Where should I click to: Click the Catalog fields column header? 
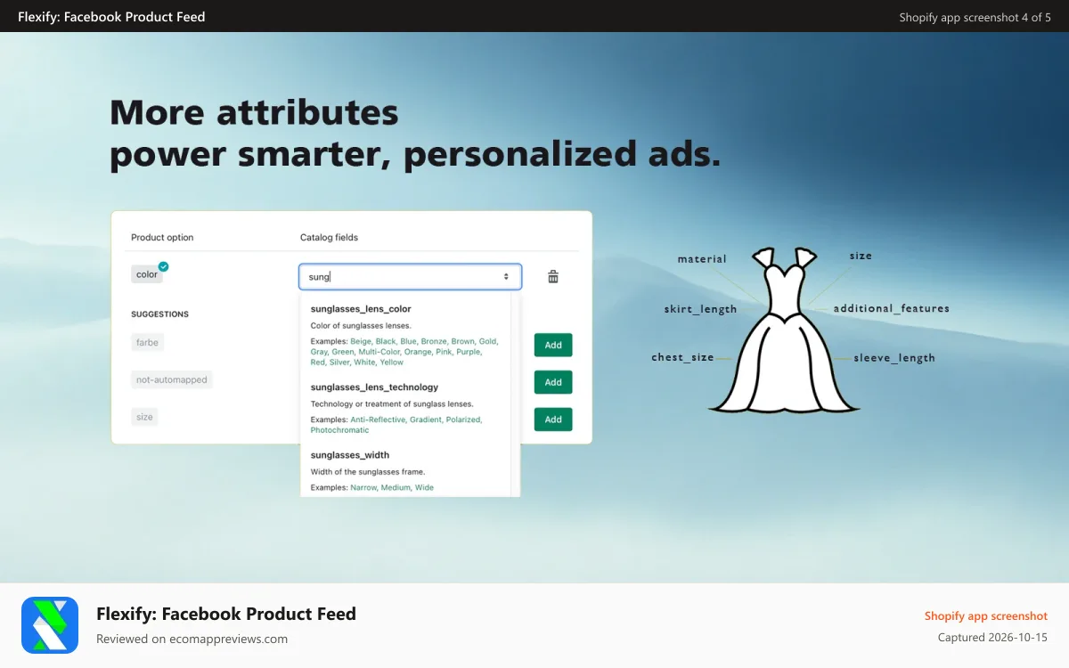pyautogui.click(x=329, y=238)
